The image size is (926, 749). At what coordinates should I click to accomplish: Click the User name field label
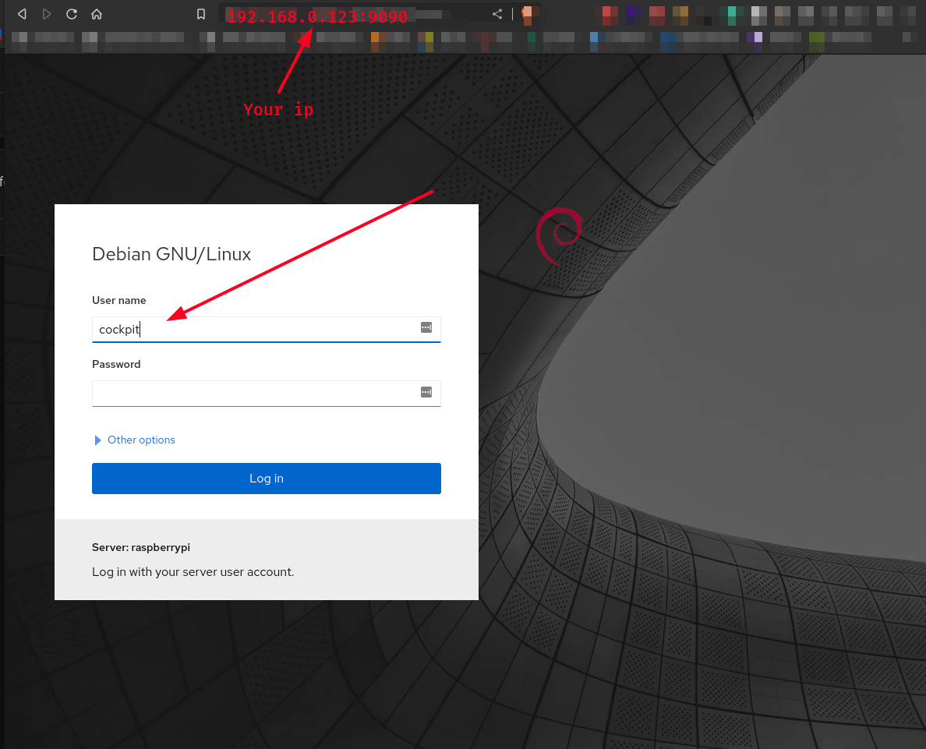119,301
